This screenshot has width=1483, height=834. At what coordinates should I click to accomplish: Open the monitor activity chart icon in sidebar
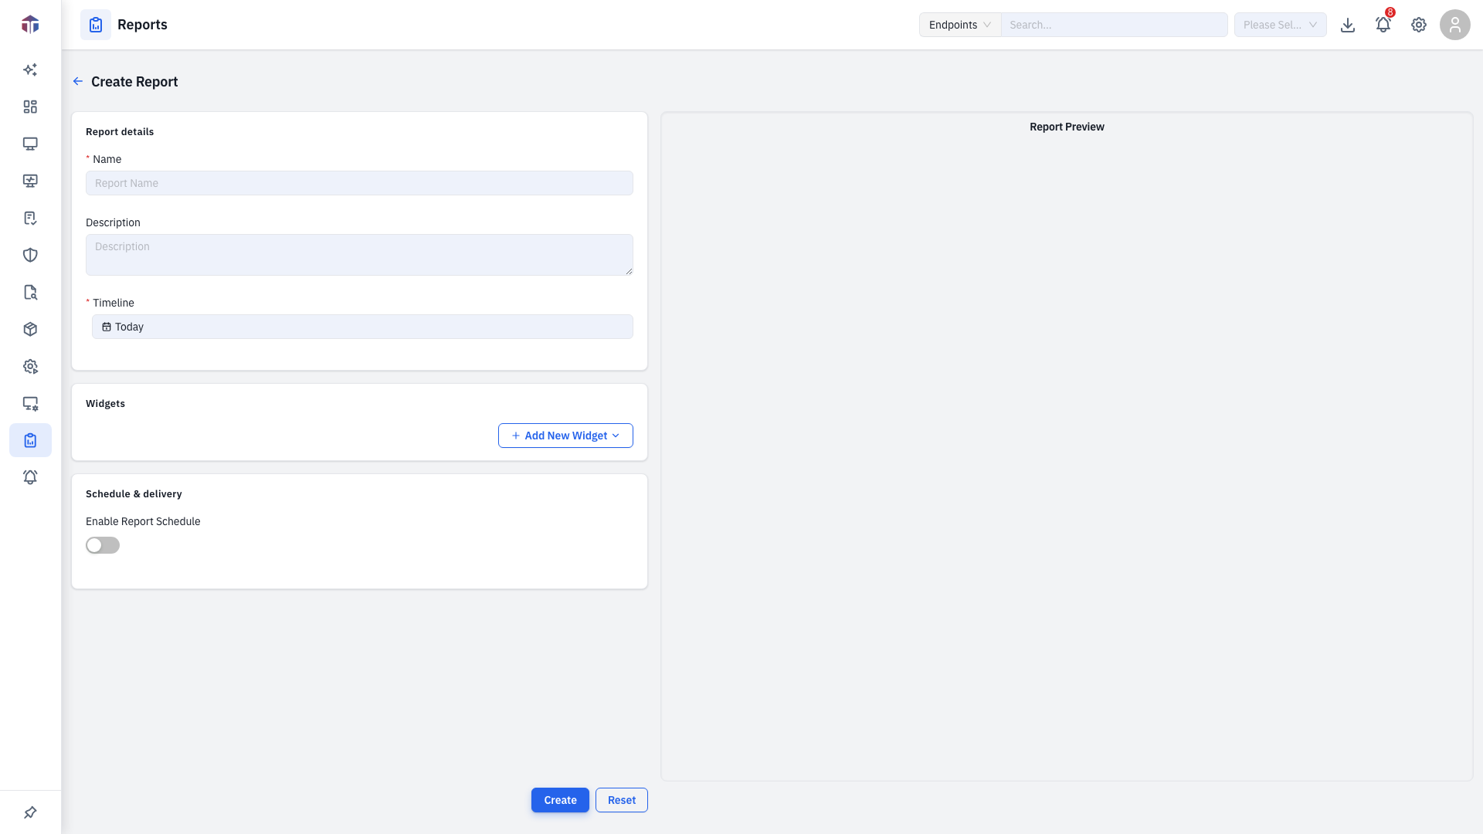(30, 181)
